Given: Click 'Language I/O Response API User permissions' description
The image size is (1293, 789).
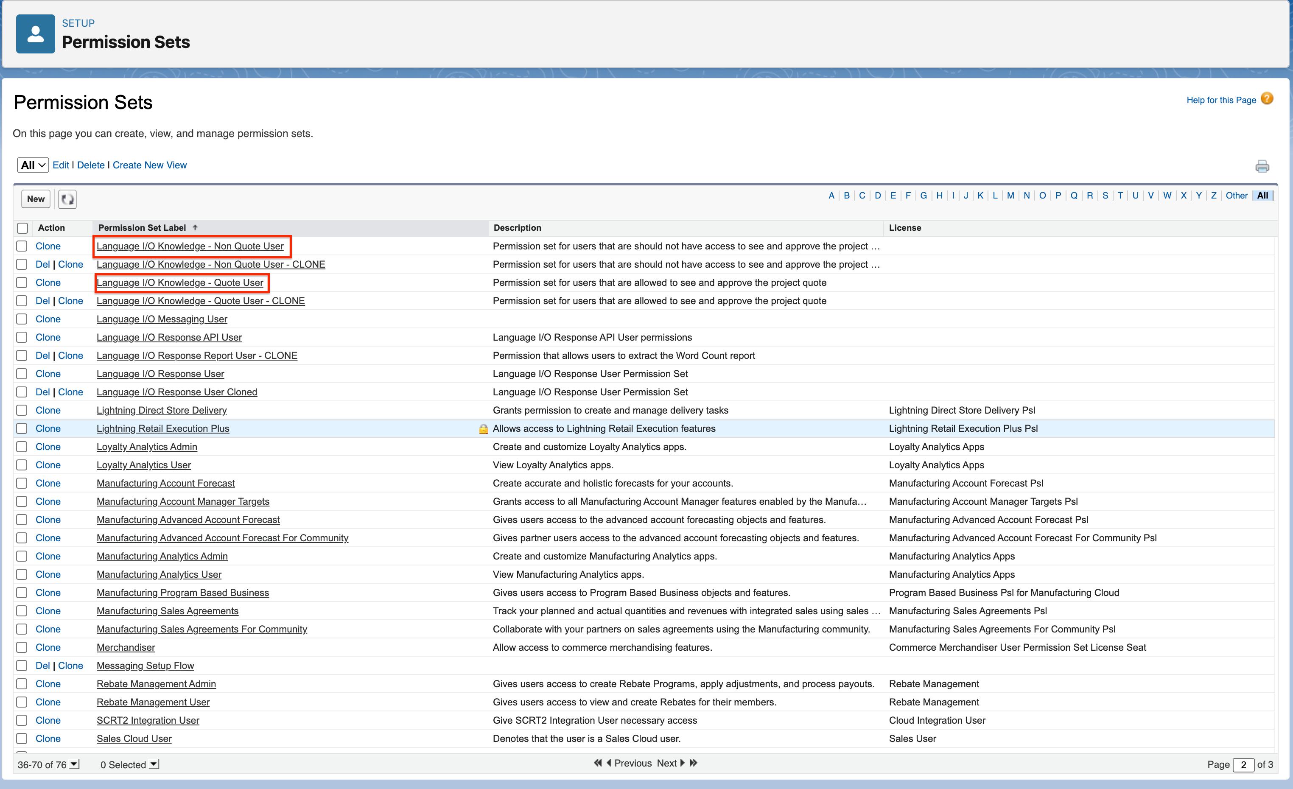Looking at the screenshot, I should click(x=592, y=337).
